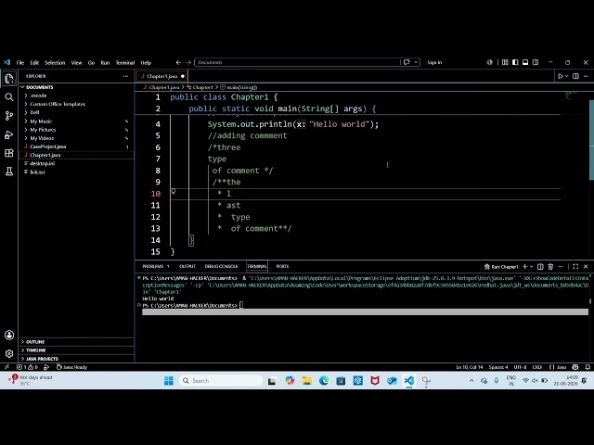Maximize the panel size
The width and height of the screenshot is (594, 445).
coord(575,266)
